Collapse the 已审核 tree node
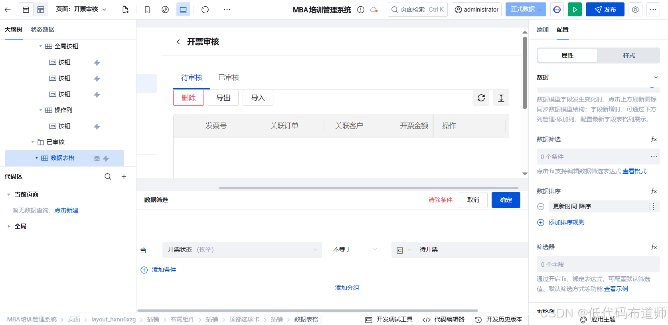This screenshot has height=325, width=668. coord(33,142)
